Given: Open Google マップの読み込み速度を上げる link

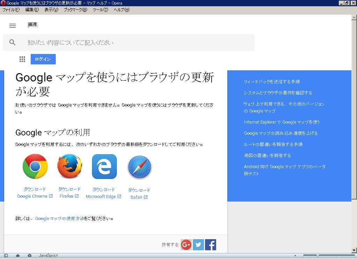Looking at the screenshot, I should click(x=281, y=133).
